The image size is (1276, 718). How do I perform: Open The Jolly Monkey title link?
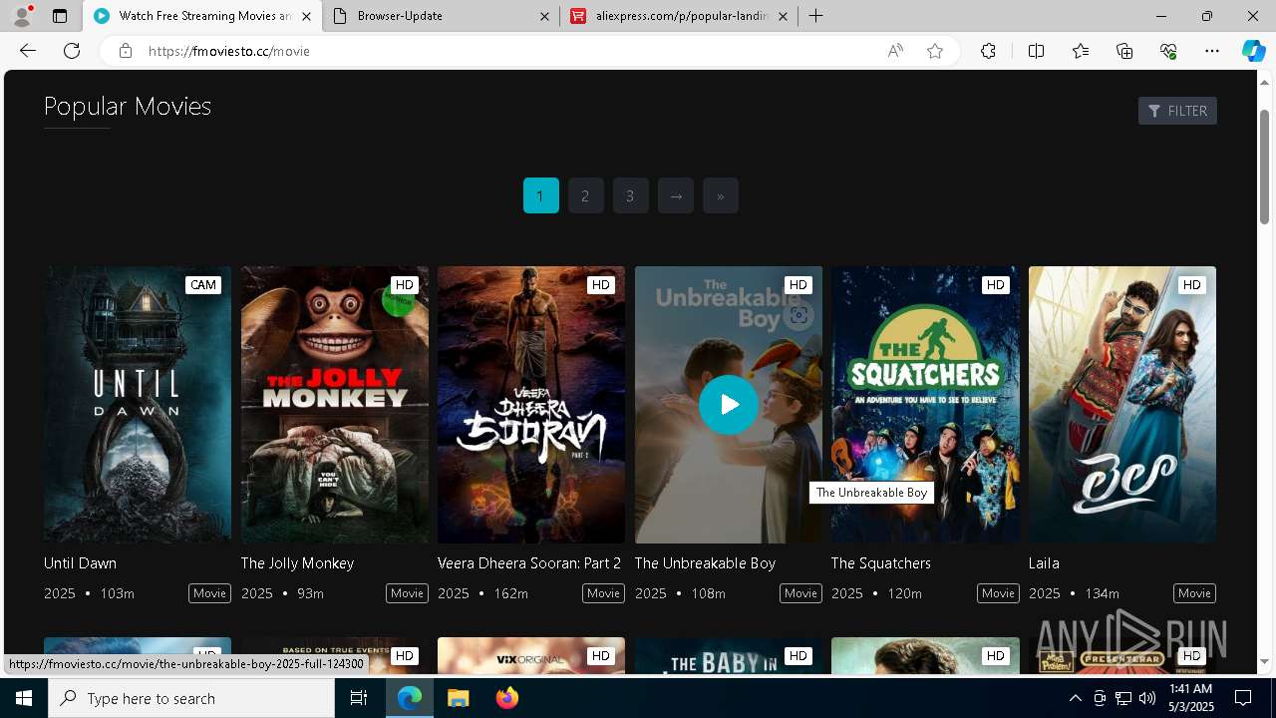tap(297, 563)
